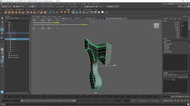Click the polygon sphere shelf icon
The image size is (190, 106).
6,12
